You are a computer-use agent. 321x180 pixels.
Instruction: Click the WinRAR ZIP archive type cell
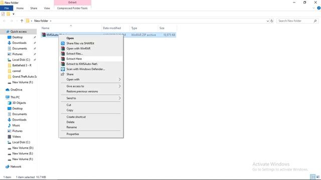pos(143,35)
